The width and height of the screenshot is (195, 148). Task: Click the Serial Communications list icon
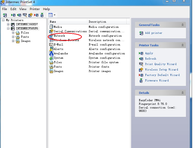coord(51,31)
